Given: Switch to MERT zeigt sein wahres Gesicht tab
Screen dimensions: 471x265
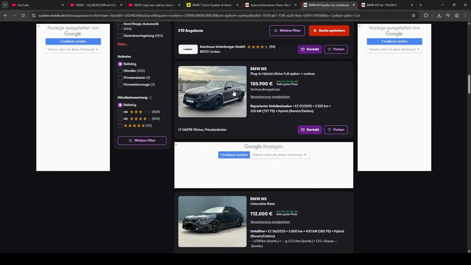Looking at the screenshot, I should (155, 5).
